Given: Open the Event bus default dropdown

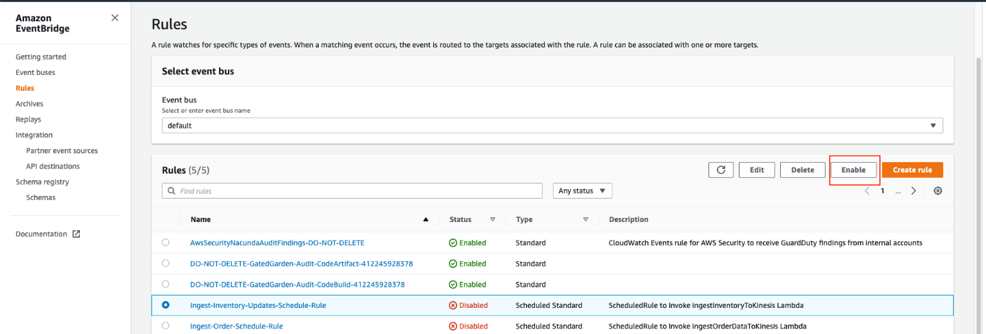Looking at the screenshot, I should (552, 126).
